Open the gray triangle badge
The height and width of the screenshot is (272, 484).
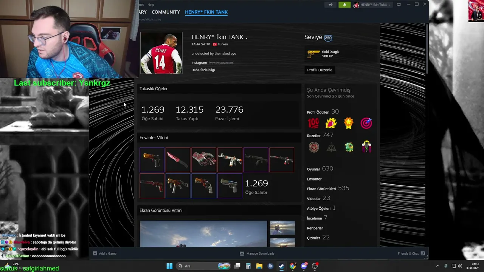point(331,147)
